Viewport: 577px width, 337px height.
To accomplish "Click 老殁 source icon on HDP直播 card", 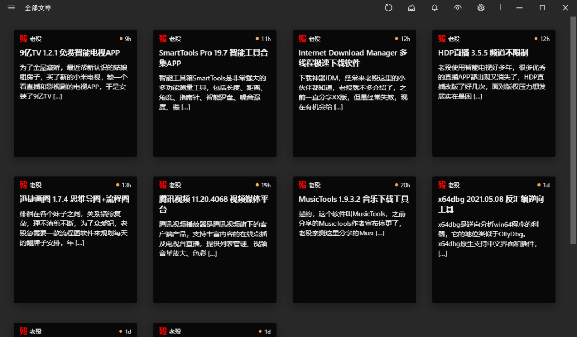I will point(442,39).
